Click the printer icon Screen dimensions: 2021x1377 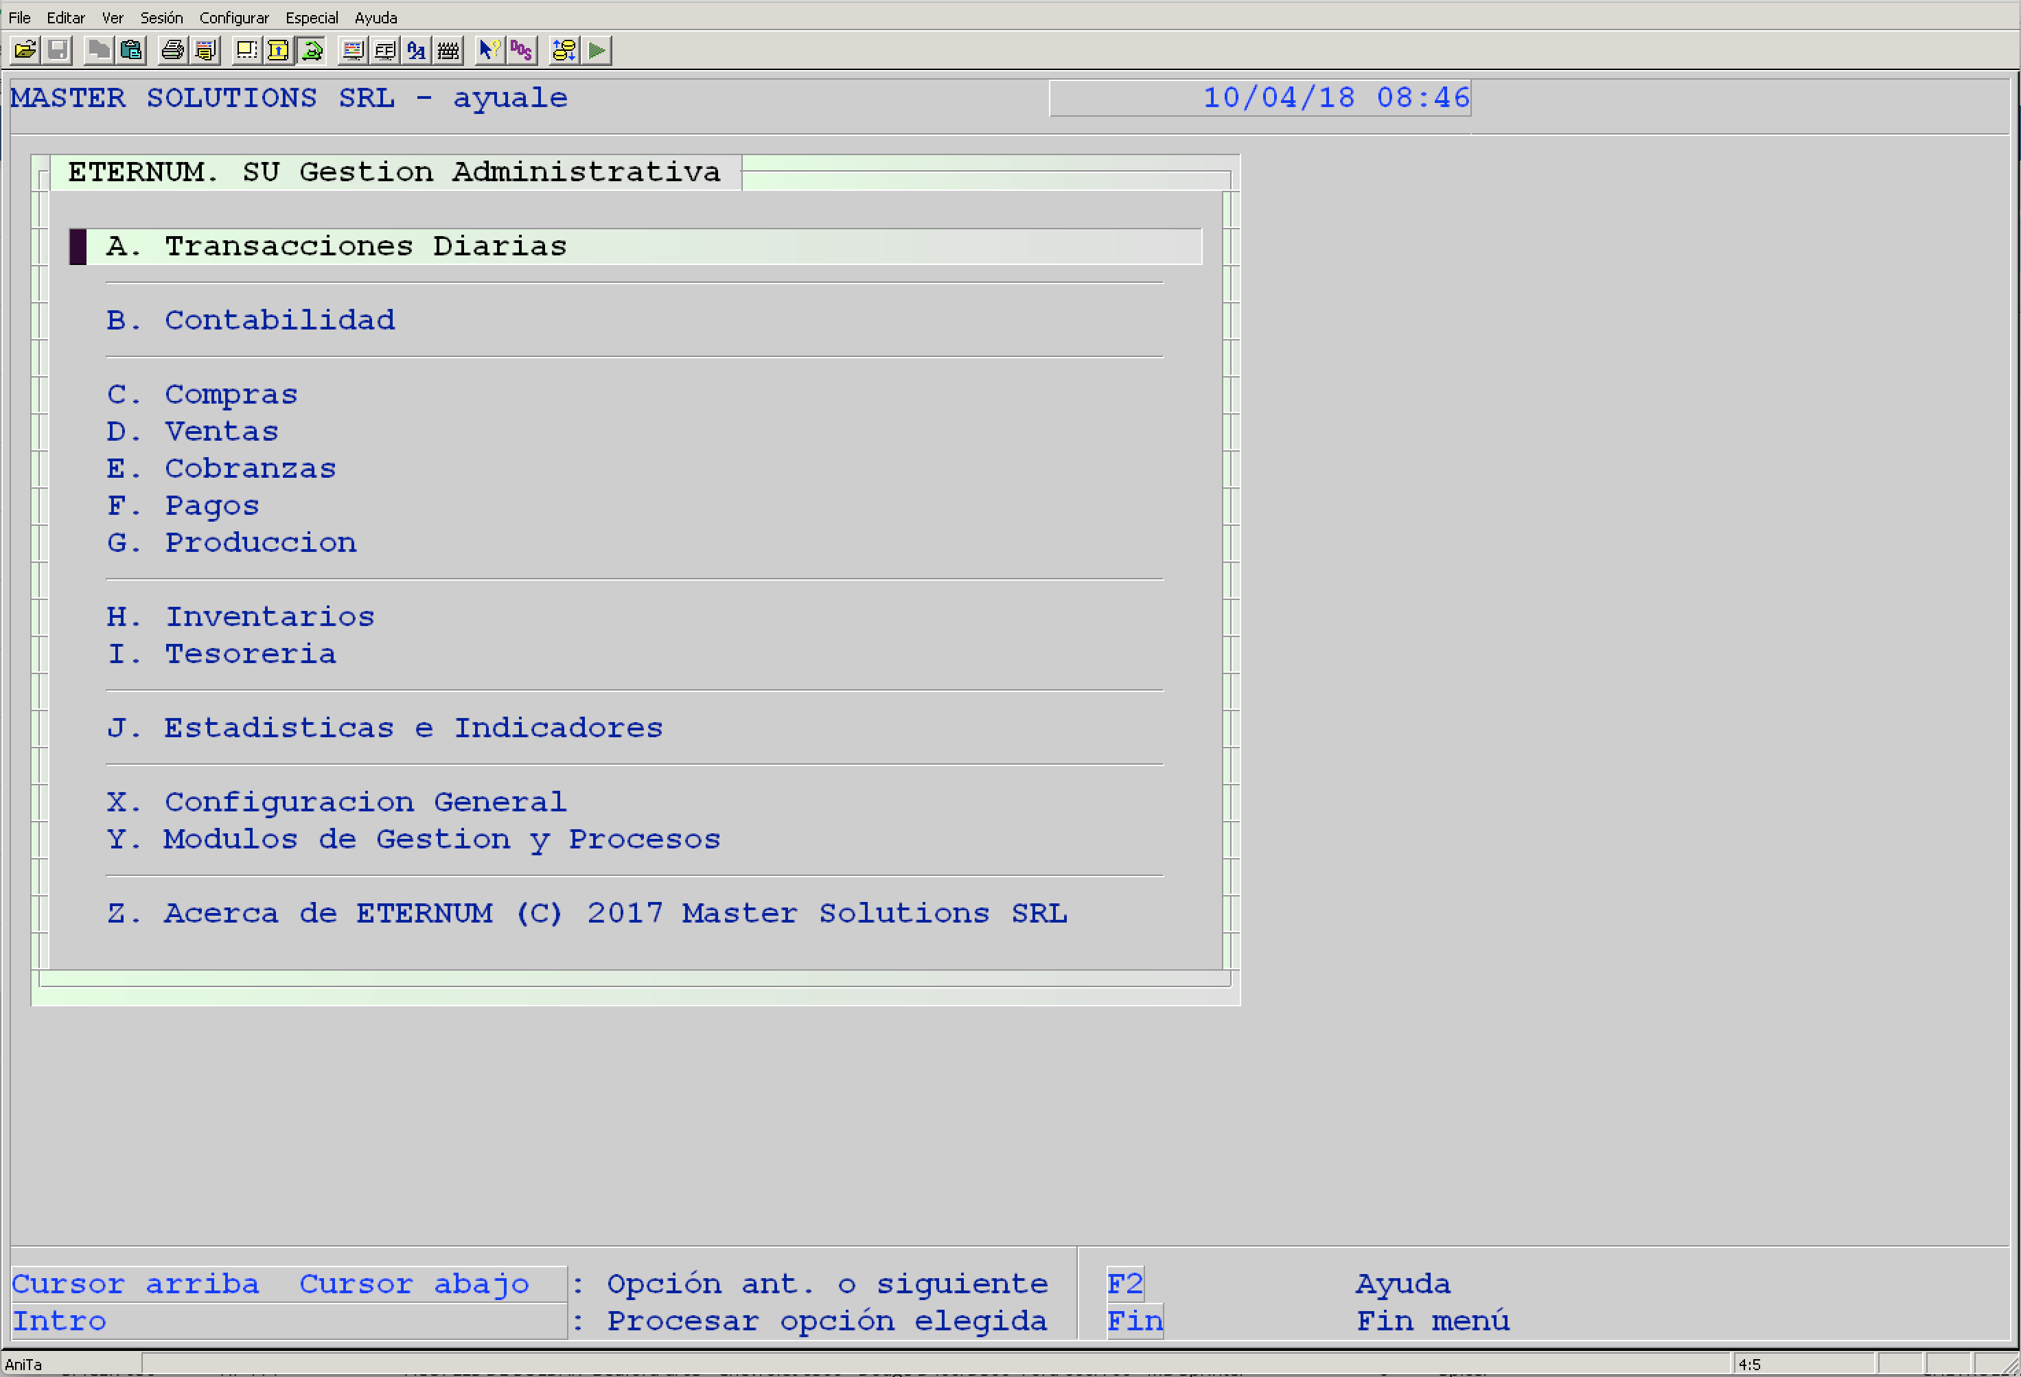point(172,50)
